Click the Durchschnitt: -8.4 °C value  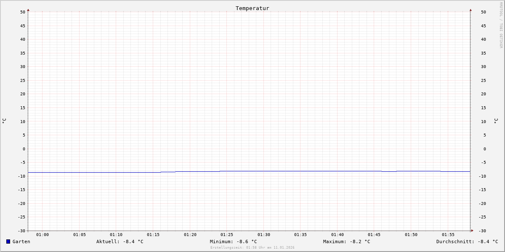coord(467,241)
